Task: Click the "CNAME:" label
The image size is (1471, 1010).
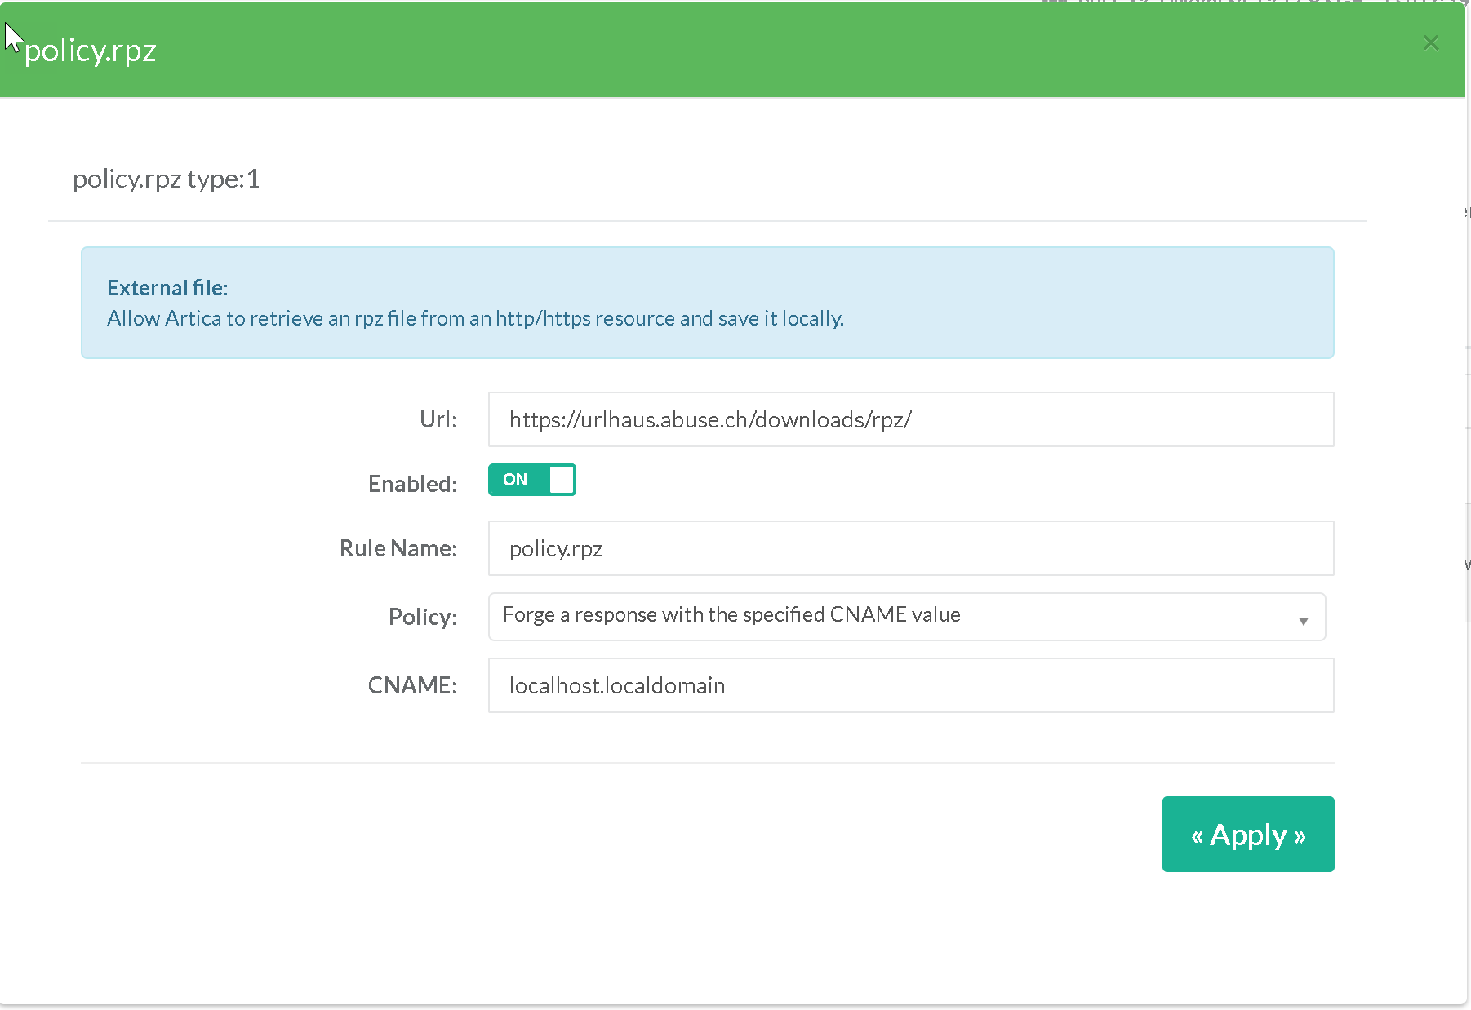Action: (x=411, y=685)
